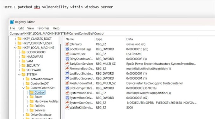Expand the ActivationBroker key

tap(23, 79)
